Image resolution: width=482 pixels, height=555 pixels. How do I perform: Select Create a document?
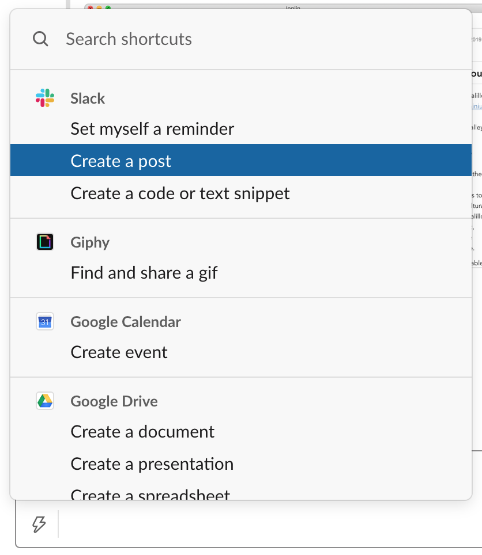[142, 431]
